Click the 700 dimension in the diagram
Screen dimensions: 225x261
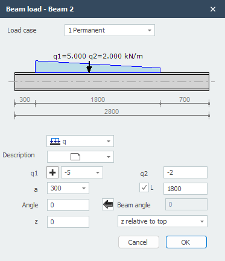point(185,99)
